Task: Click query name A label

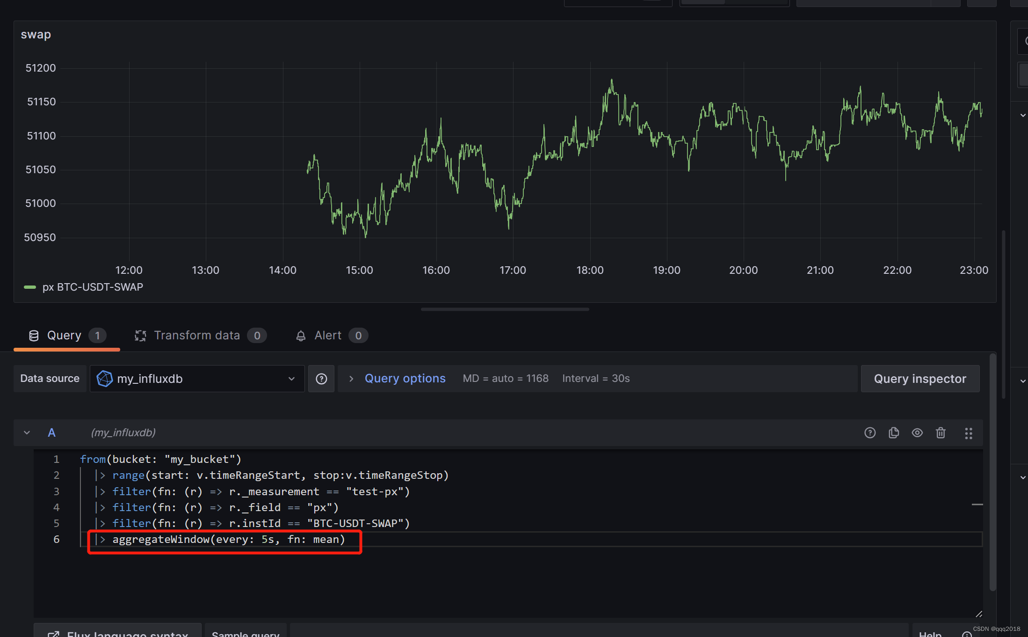Action: pyautogui.click(x=52, y=433)
